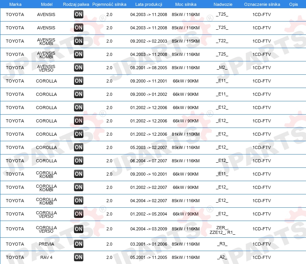The height and width of the screenshot is (264, 306).
Task: Click the date range 09.2002 -> 02.2003
Action: 149,41
